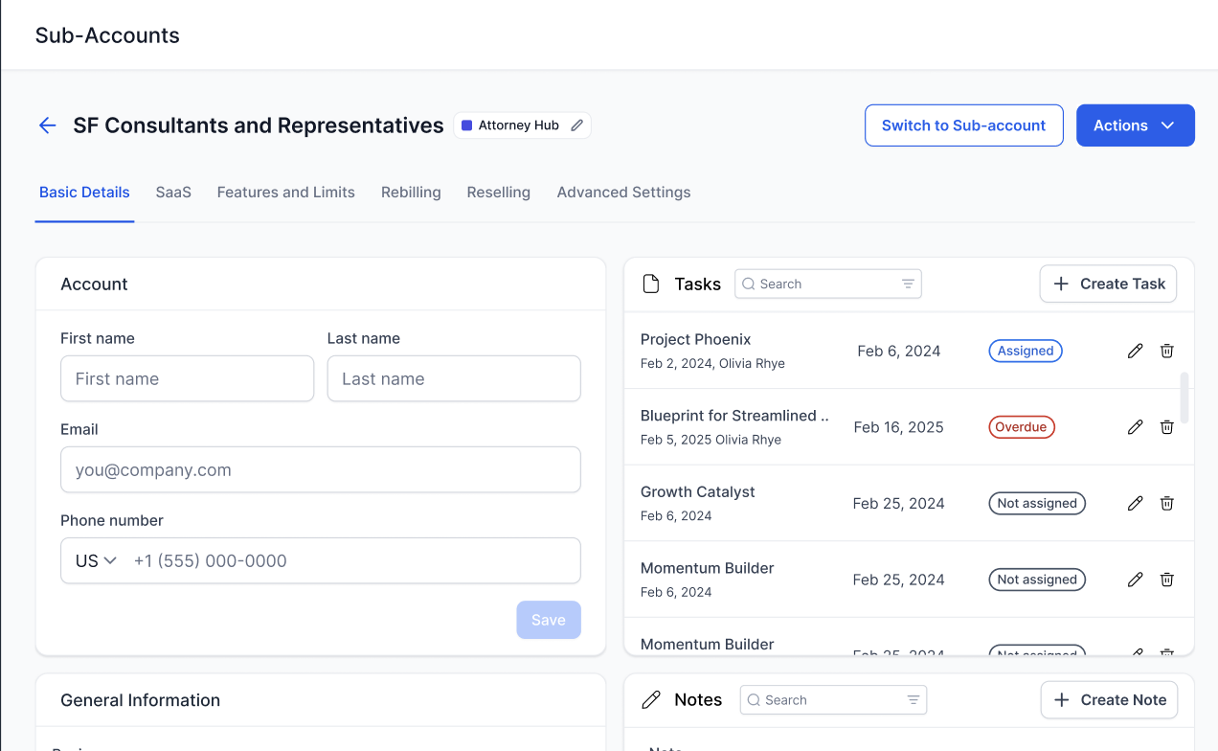The image size is (1218, 751).
Task: Click the Create Task button
Action: point(1108,284)
